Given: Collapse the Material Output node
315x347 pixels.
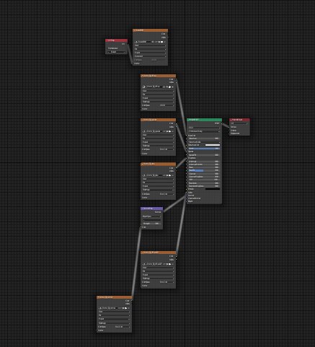Looking at the screenshot, I should tap(231, 120).
